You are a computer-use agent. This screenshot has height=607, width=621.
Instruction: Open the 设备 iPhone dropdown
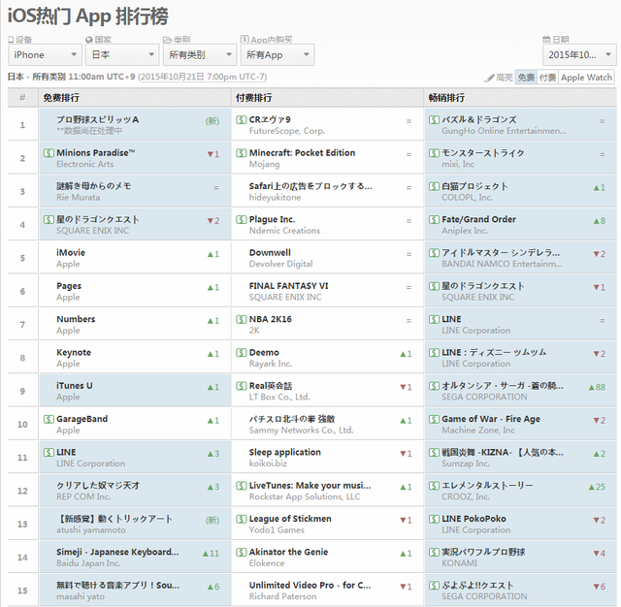(x=45, y=54)
